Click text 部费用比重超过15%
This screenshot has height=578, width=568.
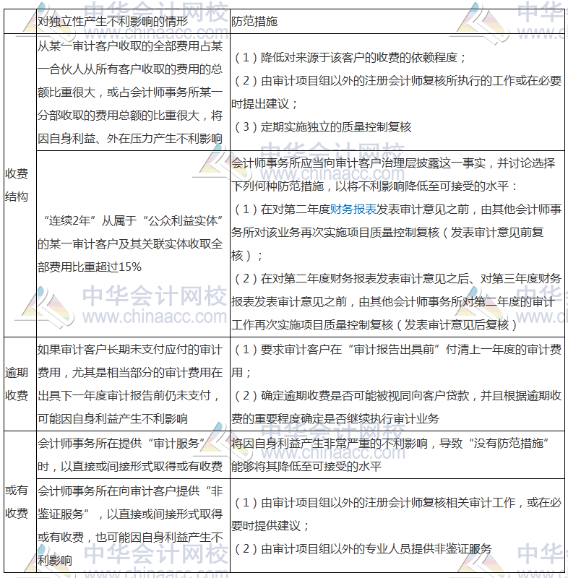coord(90,267)
